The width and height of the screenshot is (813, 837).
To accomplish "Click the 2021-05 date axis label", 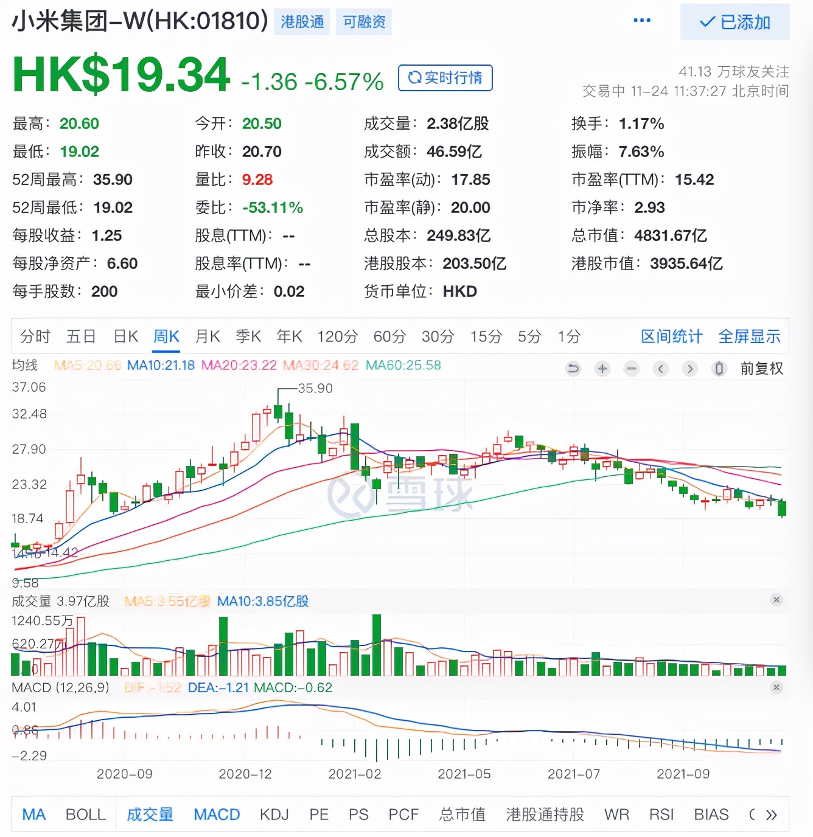I will pyautogui.click(x=464, y=774).
